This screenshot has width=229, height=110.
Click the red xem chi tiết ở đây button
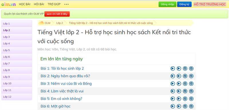click(57, 14)
